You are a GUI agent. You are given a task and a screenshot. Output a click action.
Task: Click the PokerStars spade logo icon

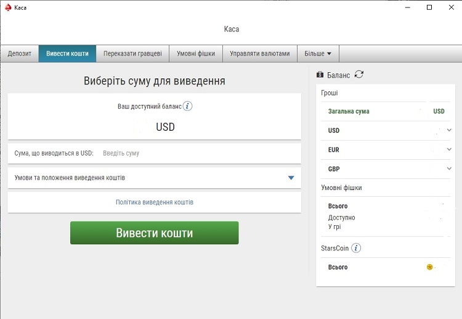[x=8, y=7]
